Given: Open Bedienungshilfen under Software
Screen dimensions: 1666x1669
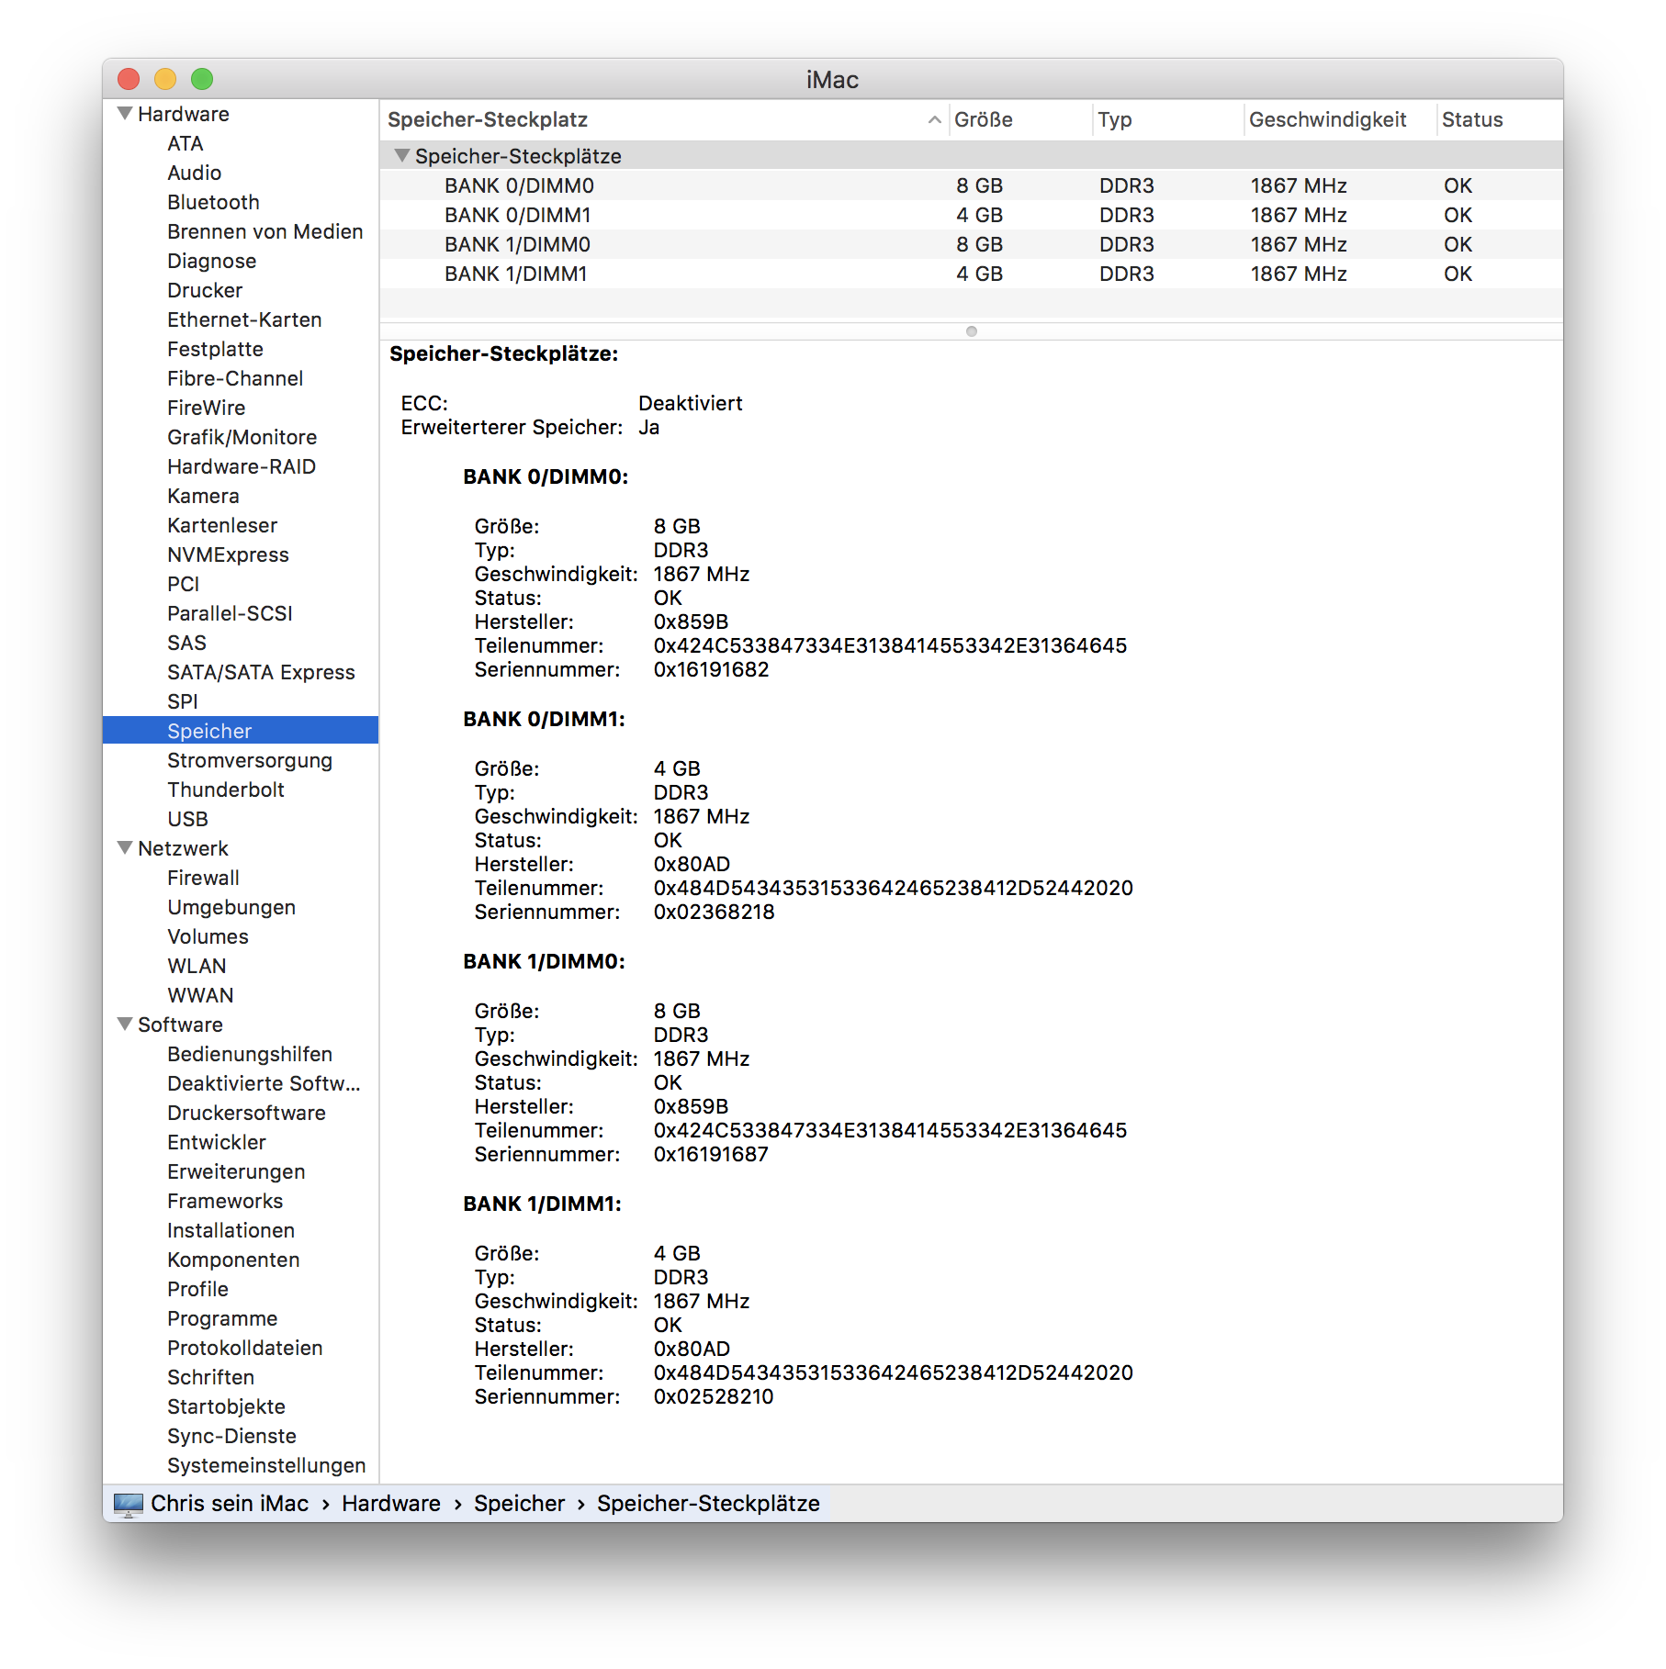Looking at the screenshot, I should [250, 1054].
